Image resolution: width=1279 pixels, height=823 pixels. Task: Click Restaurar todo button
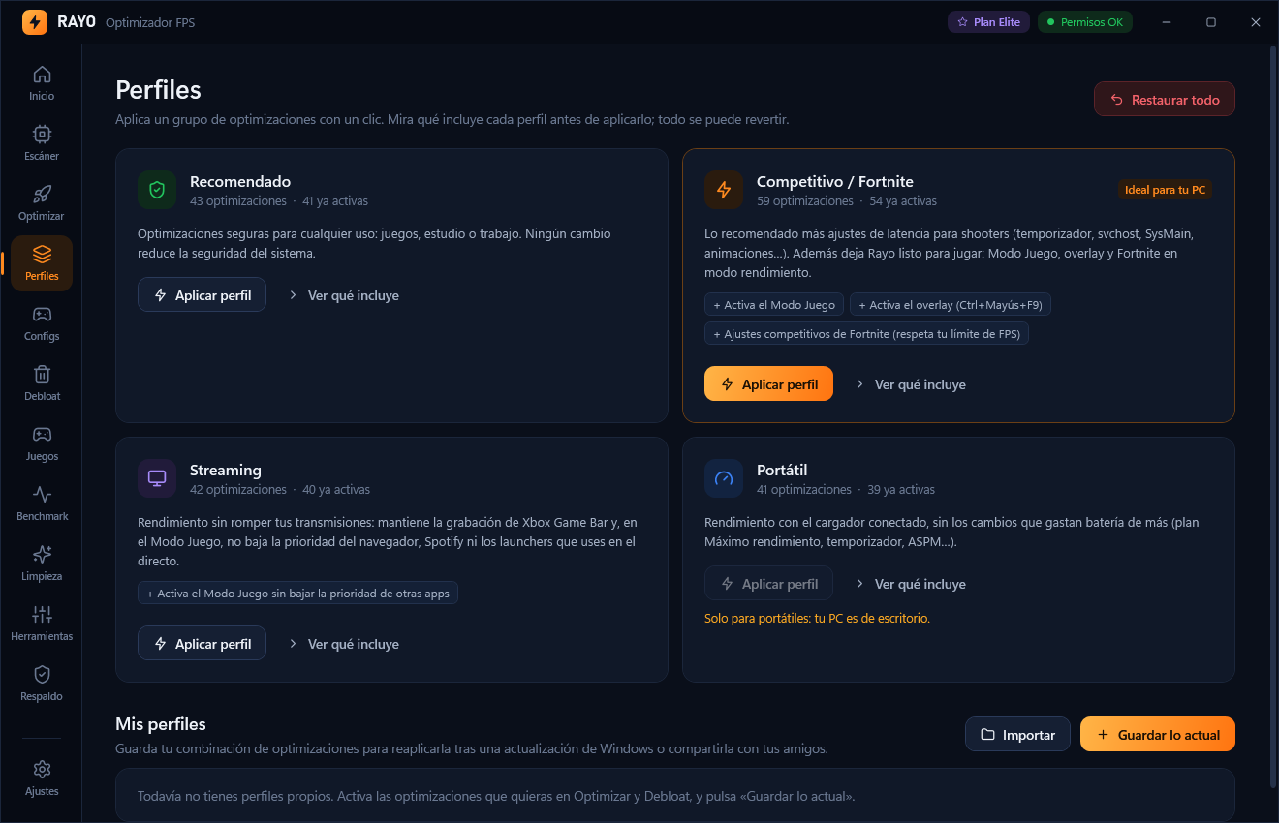[1165, 99]
